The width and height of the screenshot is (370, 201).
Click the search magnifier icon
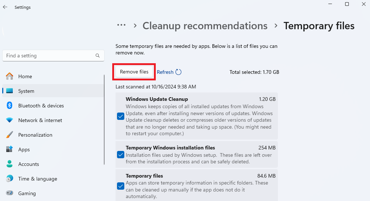[x=98, y=56]
